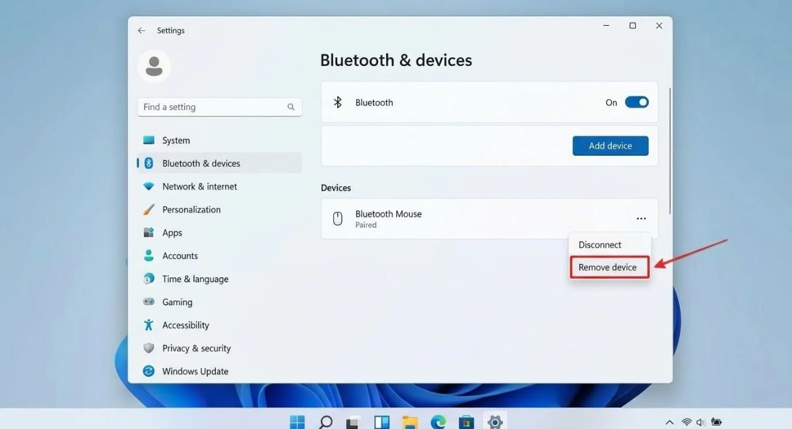This screenshot has height=429, width=792.
Task: Click the Gaming controller icon
Action: (x=148, y=302)
